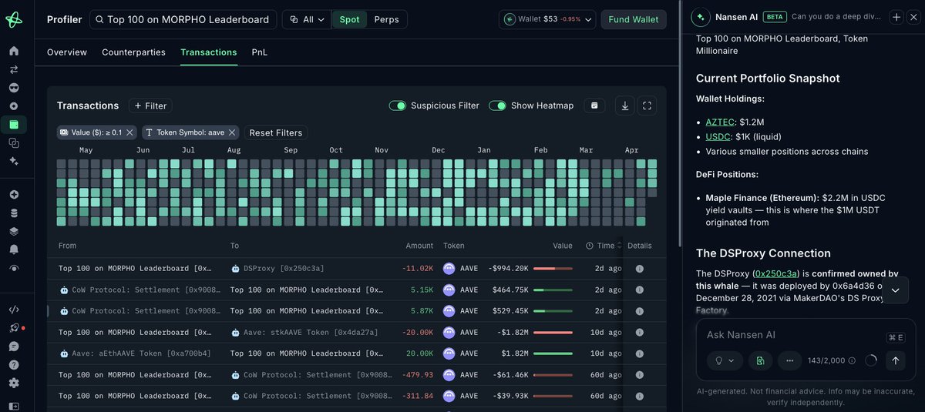925x412 pixels.
Task: Click the Fund Wallet button
Action: point(634,19)
